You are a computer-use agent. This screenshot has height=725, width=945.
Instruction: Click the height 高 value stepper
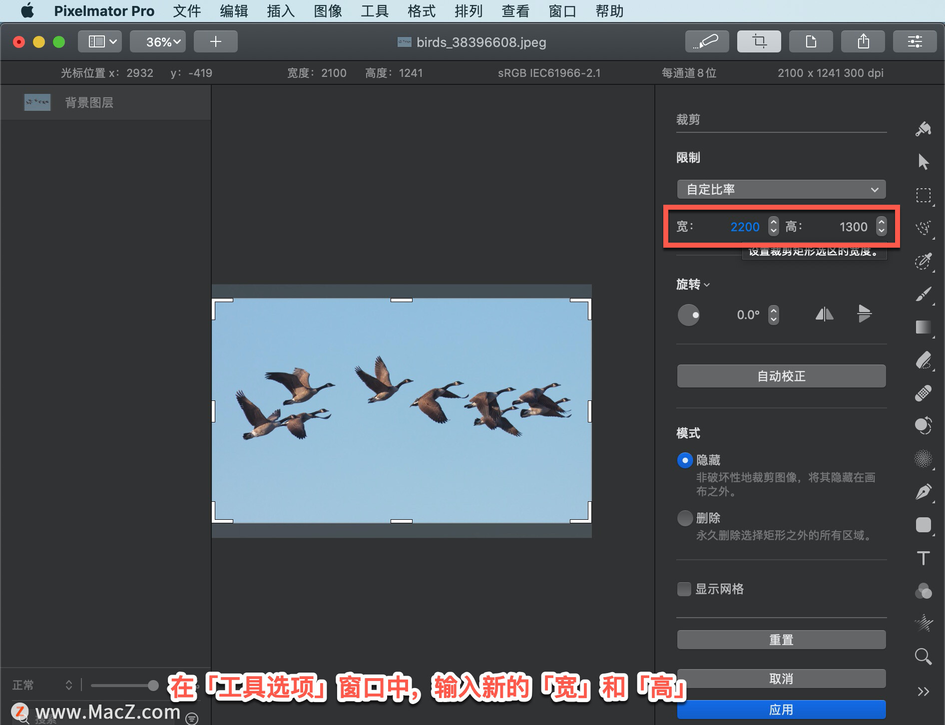tap(882, 226)
